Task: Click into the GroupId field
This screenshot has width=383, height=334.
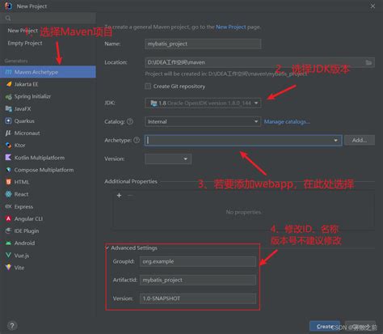Action: pyautogui.click(x=198, y=261)
